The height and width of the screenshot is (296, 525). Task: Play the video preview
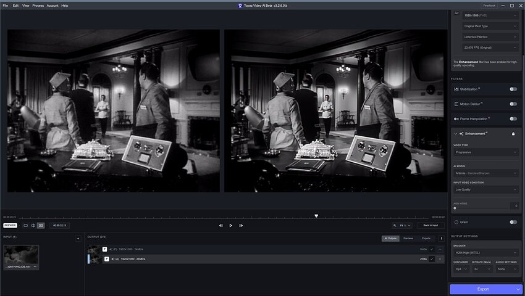[x=231, y=226]
